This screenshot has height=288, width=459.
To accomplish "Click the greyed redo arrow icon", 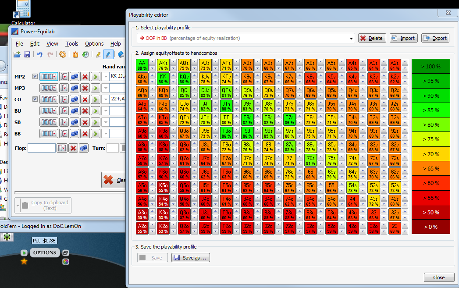I will click(x=50, y=54).
